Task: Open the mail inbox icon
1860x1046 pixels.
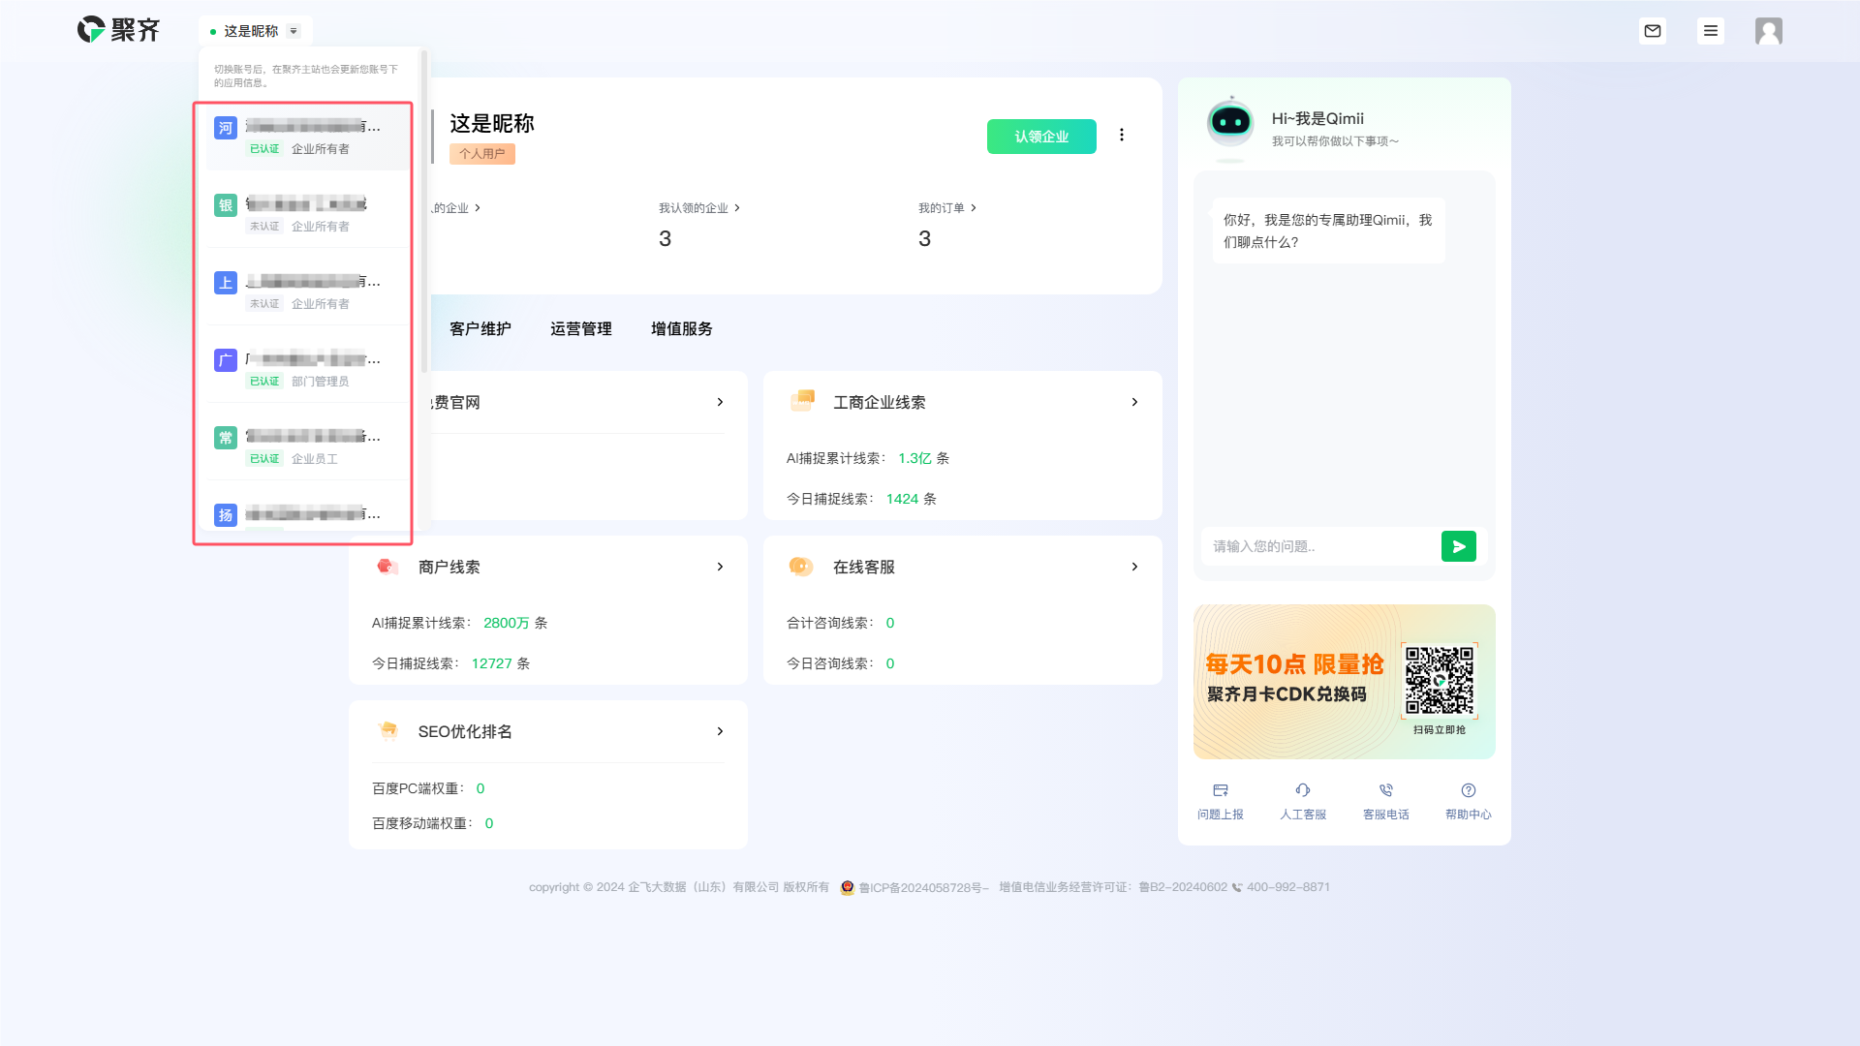Action: tap(1653, 31)
